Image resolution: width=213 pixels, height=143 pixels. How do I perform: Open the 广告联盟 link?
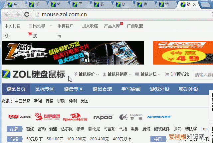pos(135,26)
